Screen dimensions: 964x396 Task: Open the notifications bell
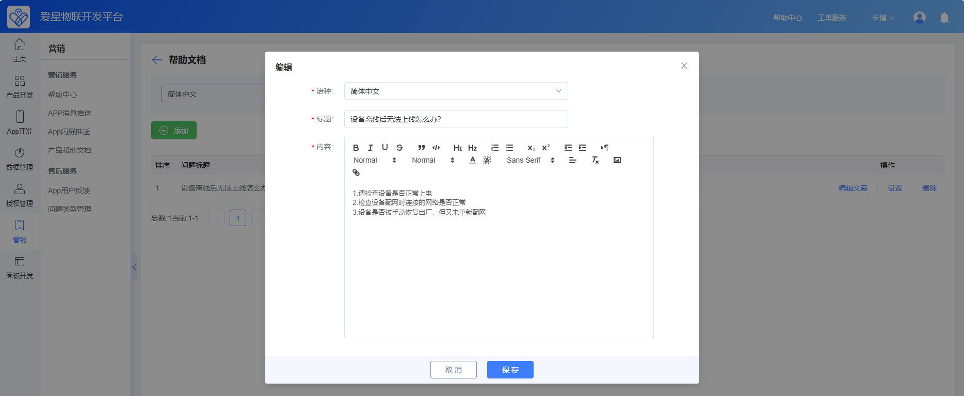coord(944,18)
